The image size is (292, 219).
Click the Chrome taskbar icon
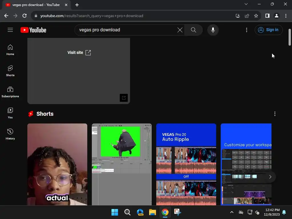165,212
